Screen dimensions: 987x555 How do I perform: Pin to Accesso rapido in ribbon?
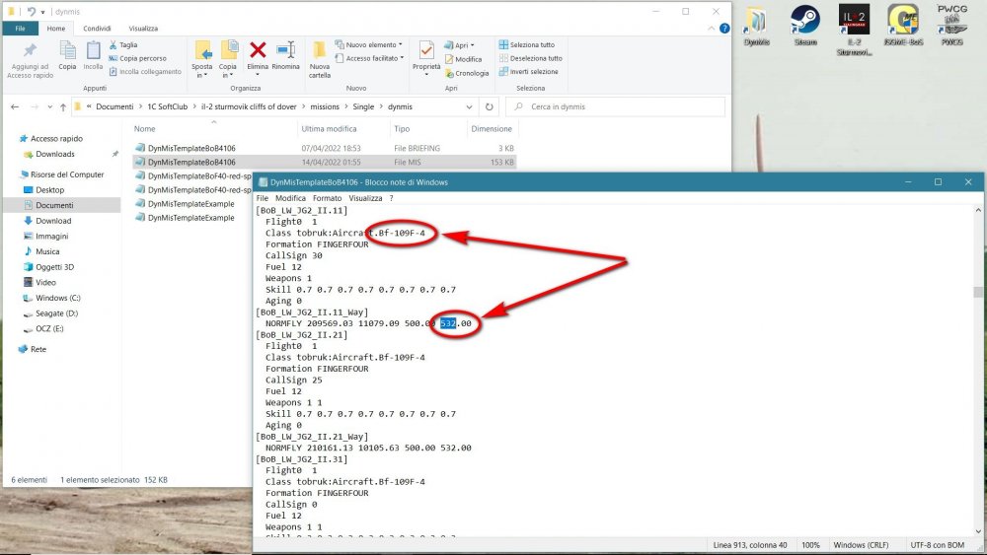point(30,60)
